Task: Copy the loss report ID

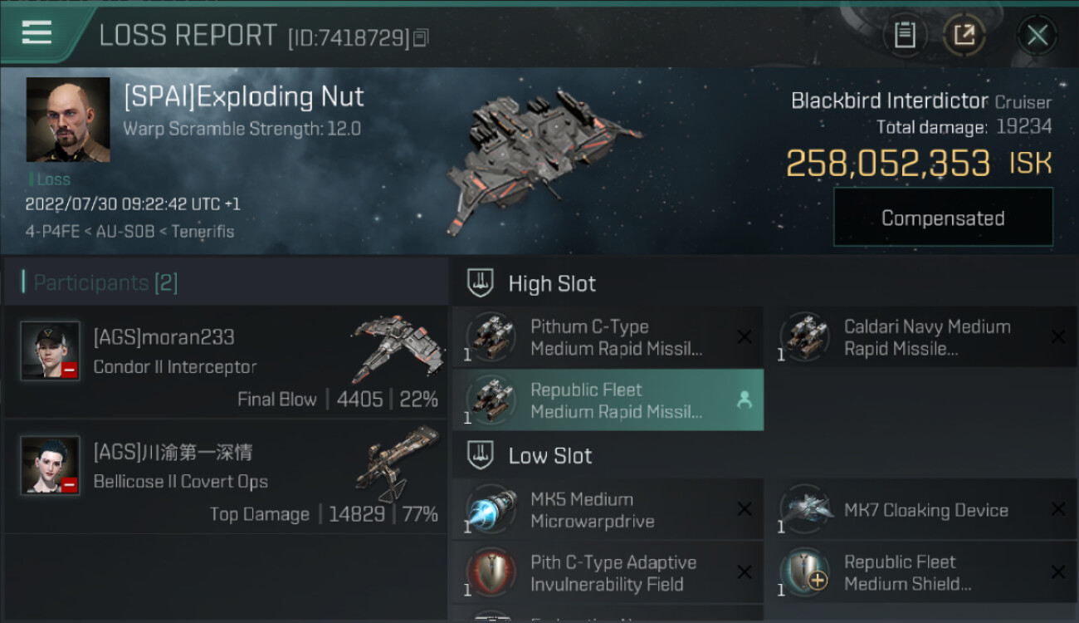Action: coord(422,37)
